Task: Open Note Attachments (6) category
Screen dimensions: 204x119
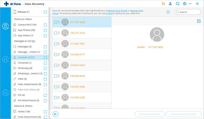Action: tap(29, 117)
